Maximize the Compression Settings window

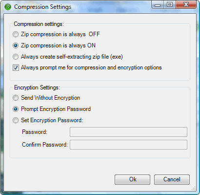[170, 5]
